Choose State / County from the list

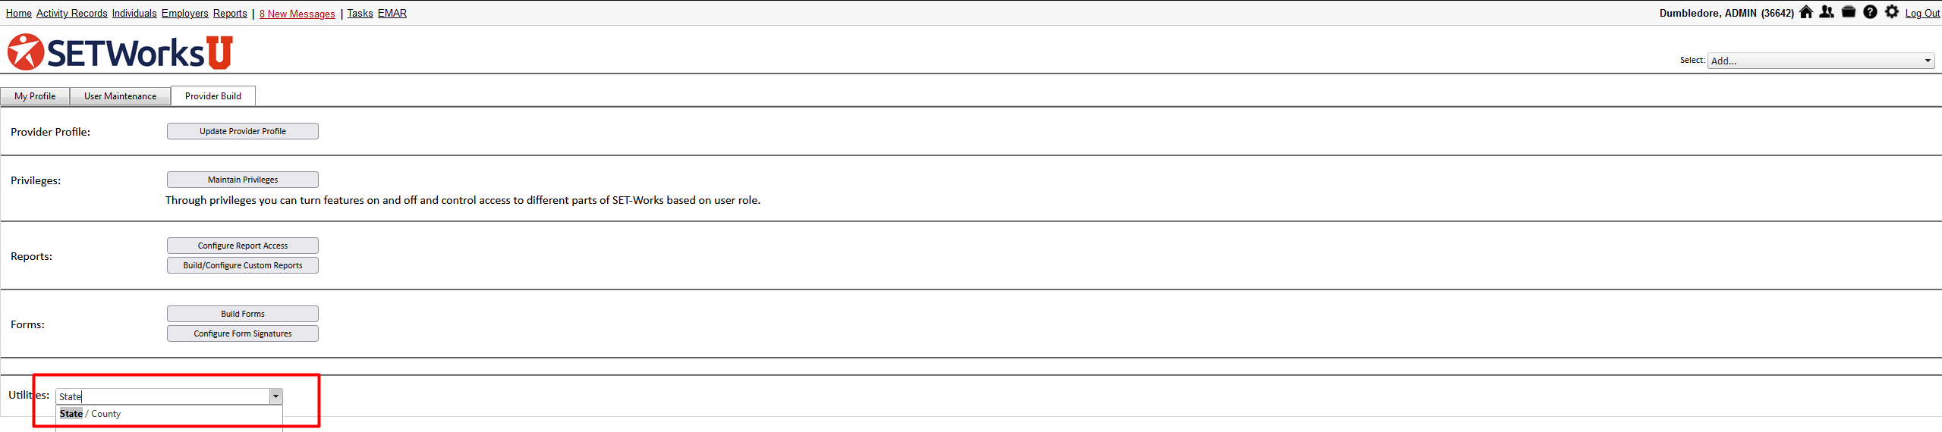tap(91, 414)
